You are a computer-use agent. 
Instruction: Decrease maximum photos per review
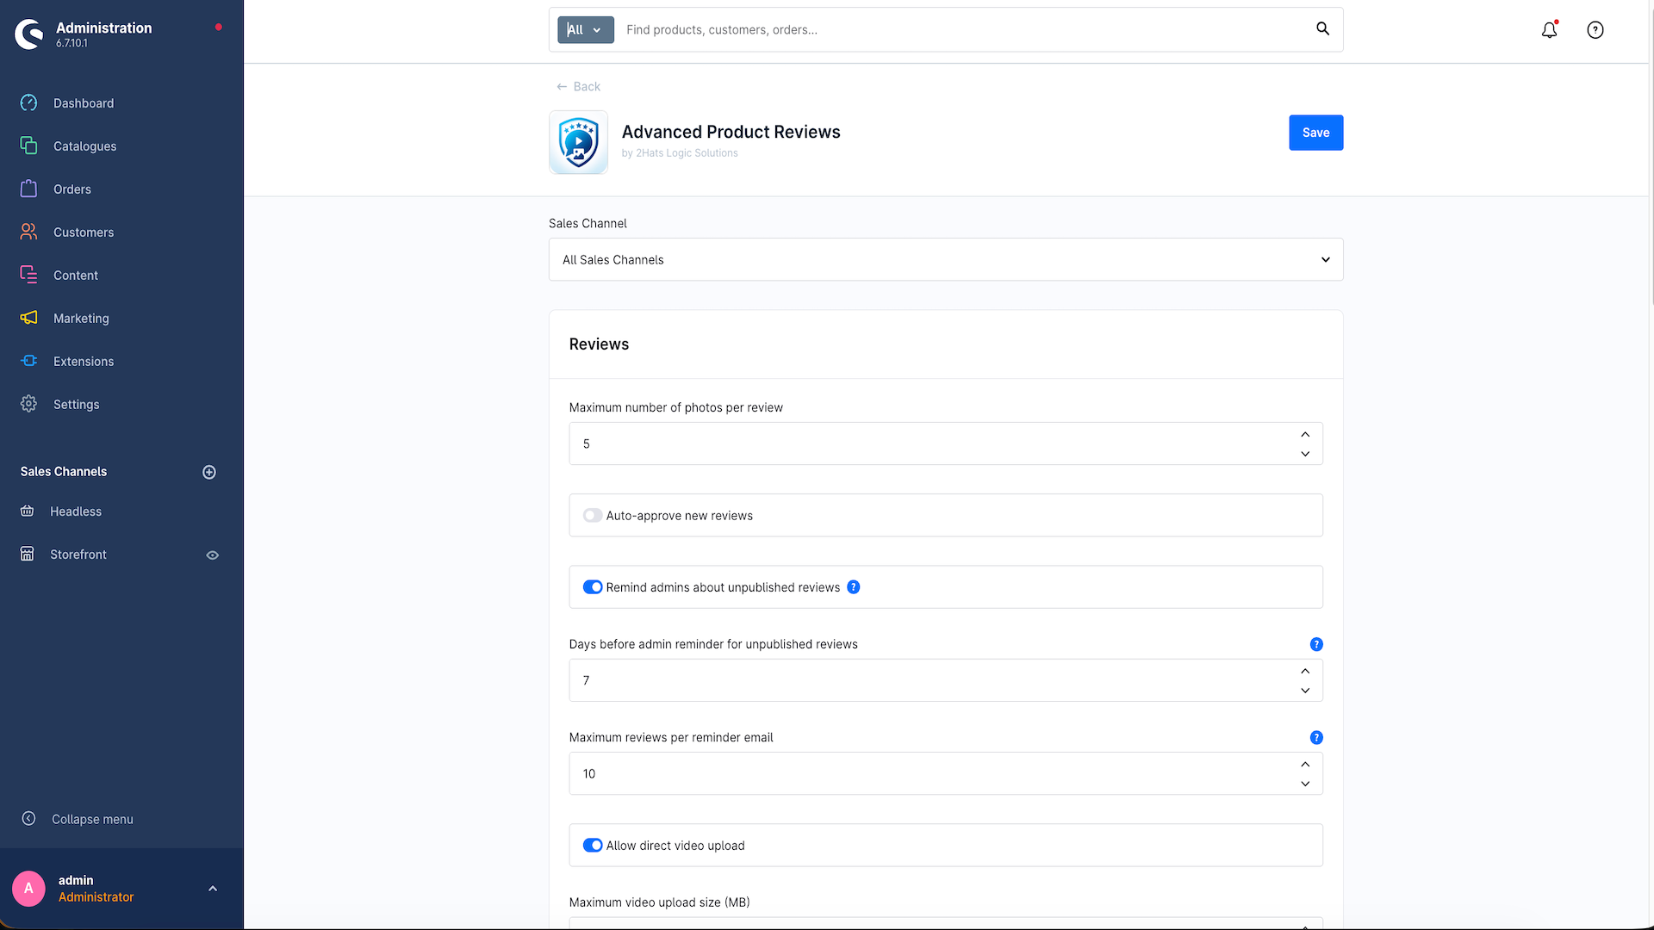click(x=1305, y=454)
